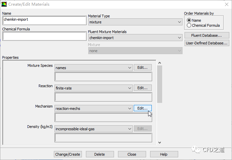The image size is (232, 160).
Task: Click the Chemical Formula text field
Action: pos(44,36)
